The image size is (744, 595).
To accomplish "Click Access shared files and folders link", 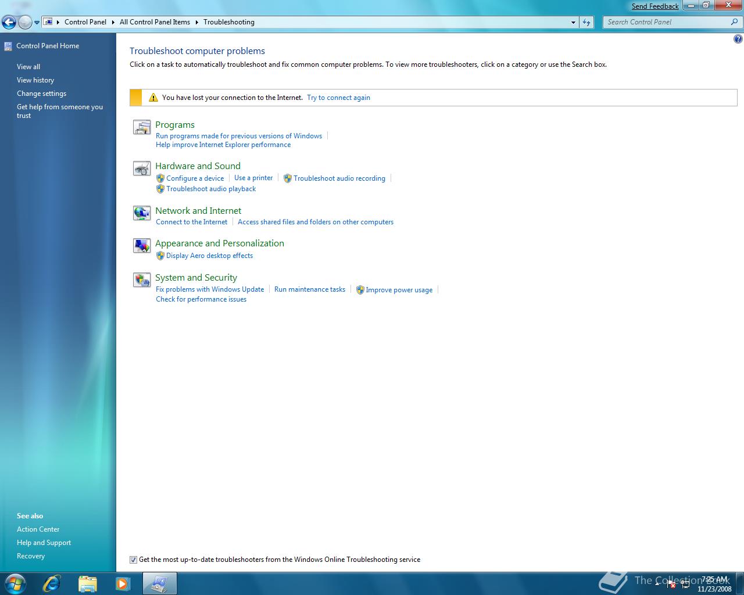I will click(316, 222).
